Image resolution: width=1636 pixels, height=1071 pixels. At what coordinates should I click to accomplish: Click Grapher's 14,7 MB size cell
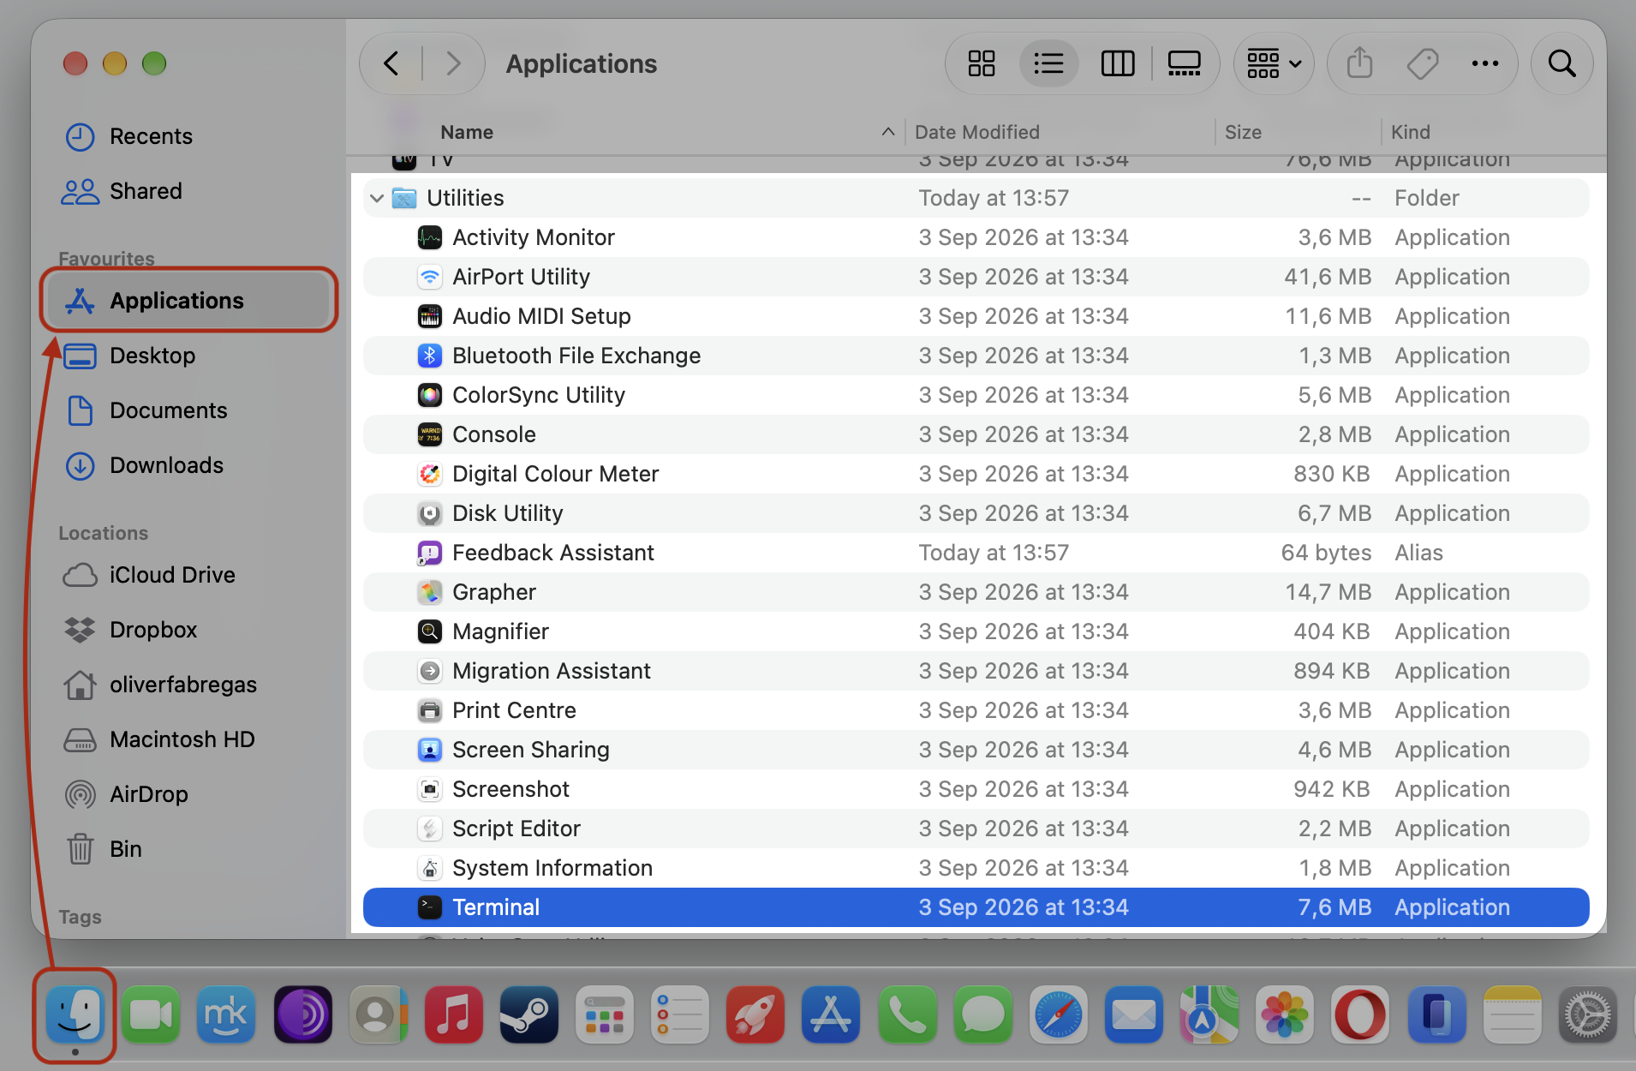pos(1328,592)
